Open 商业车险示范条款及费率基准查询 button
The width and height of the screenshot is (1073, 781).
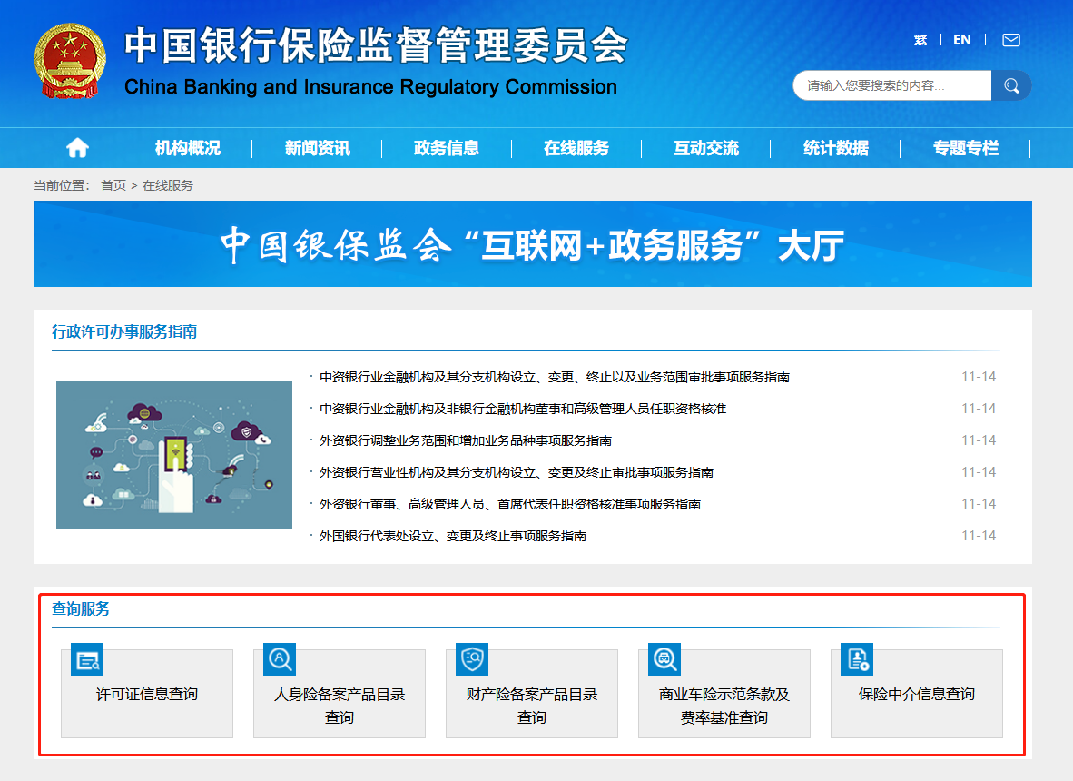[724, 694]
